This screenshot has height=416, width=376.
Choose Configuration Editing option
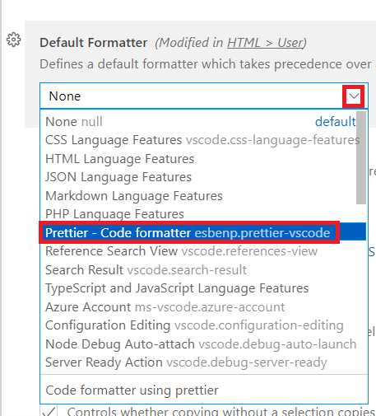[x=203, y=325]
